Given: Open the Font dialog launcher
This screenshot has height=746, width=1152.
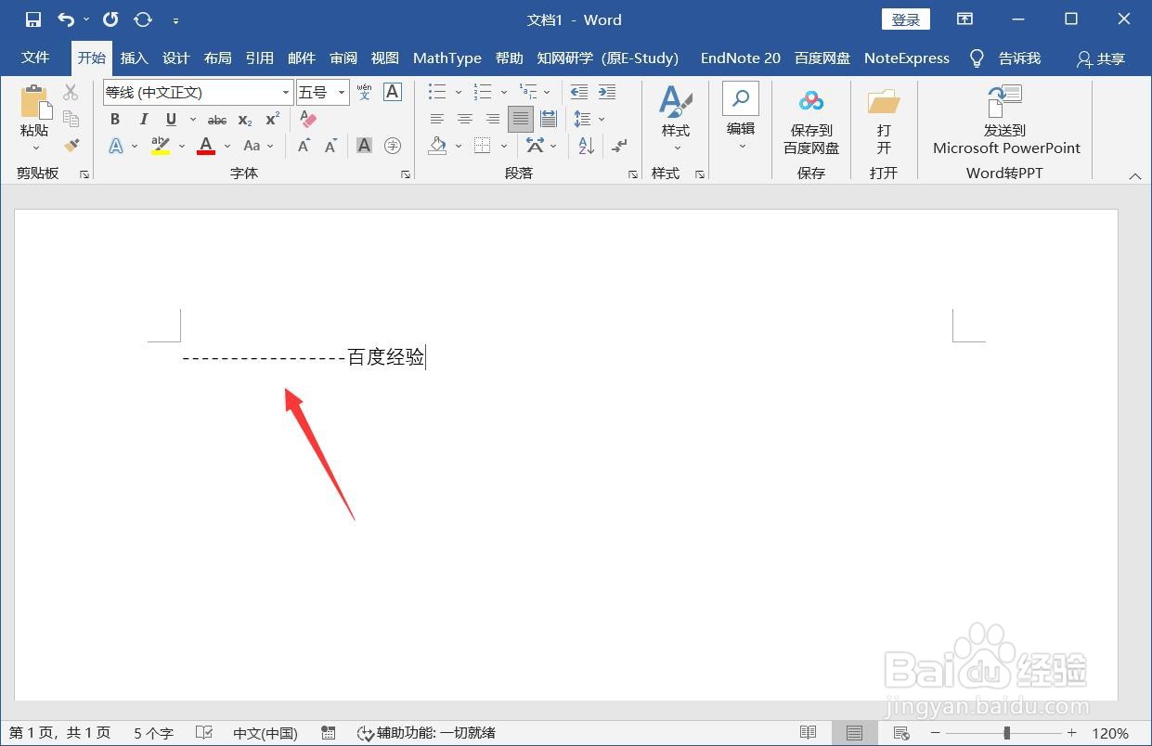Looking at the screenshot, I should (x=406, y=174).
